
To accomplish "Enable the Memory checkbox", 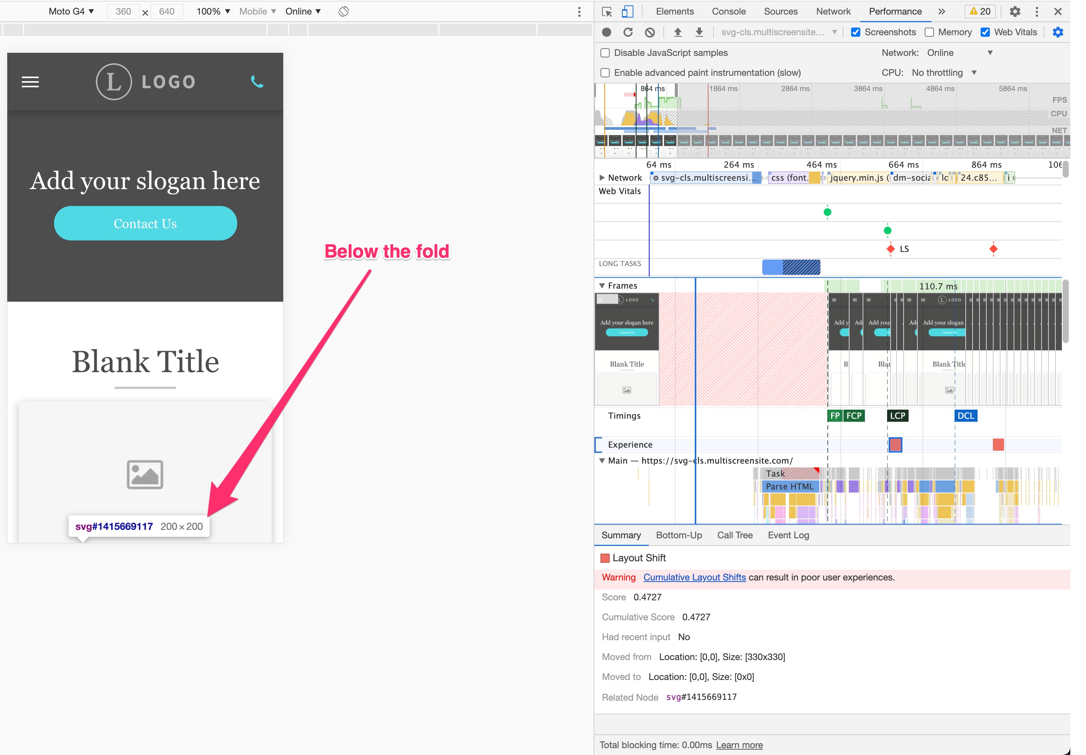I will (929, 32).
